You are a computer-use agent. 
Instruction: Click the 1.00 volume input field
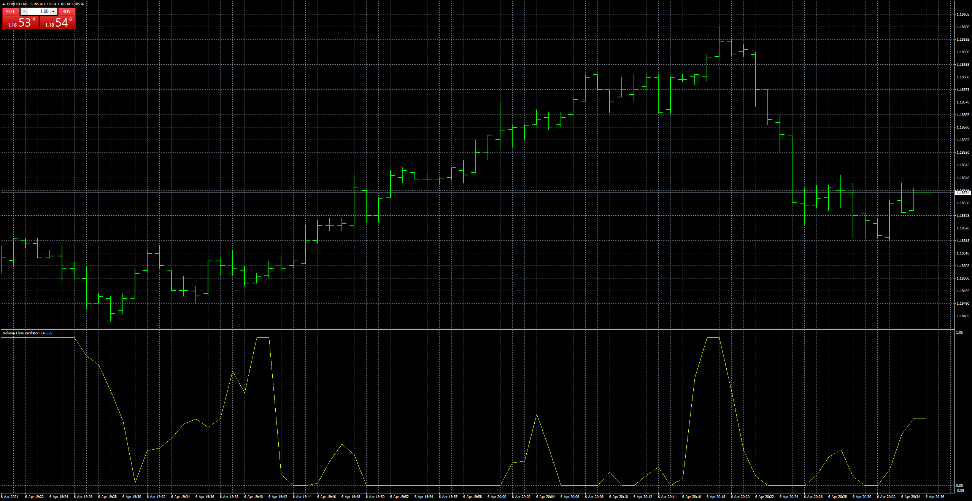point(39,11)
